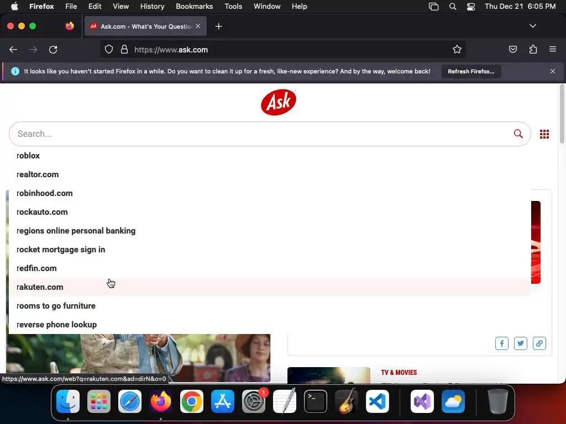Select the rakuten.com suggestion
The height and width of the screenshot is (424, 566).
pos(270,287)
